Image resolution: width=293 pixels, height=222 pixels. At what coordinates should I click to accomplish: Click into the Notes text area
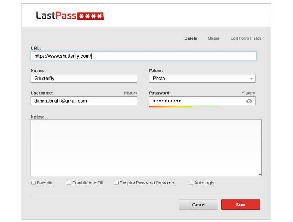pyautogui.click(x=146, y=148)
